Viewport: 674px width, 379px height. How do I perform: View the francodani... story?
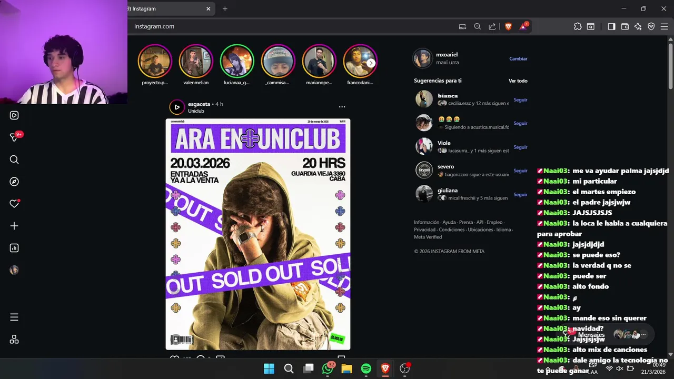(x=359, y=61)
